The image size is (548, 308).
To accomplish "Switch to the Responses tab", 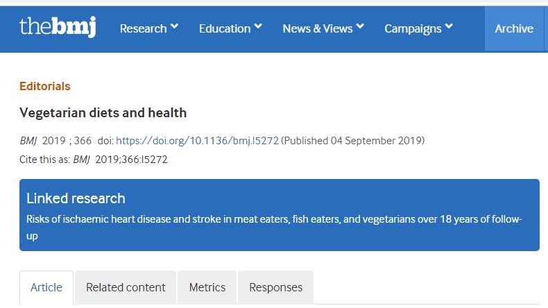I will [x=276, y=287].
